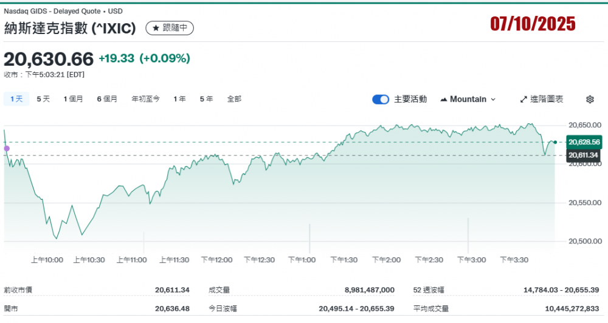Toggle the 主要活動 switch off

(381, 99)
